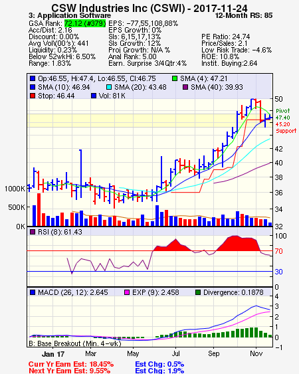Click the 'EPS: -77,55,108,88%' line
Viewport: 299px width, 374px height.
[143, 23]
